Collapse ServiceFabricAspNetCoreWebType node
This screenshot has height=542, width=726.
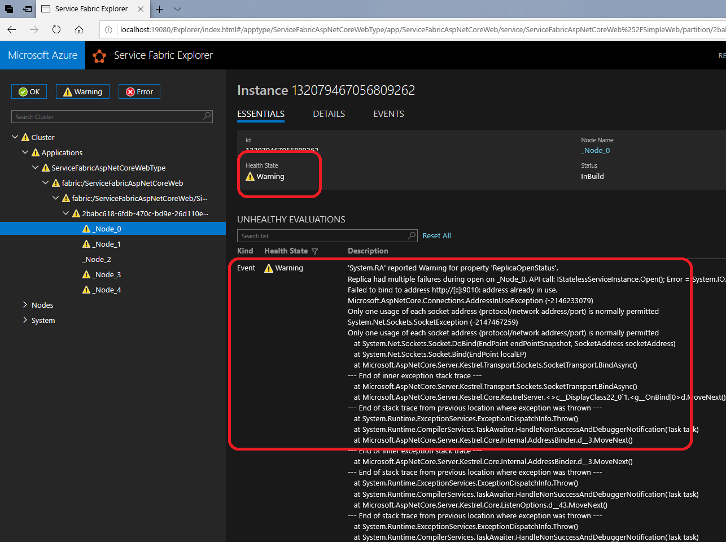click(x=36, y=168)
